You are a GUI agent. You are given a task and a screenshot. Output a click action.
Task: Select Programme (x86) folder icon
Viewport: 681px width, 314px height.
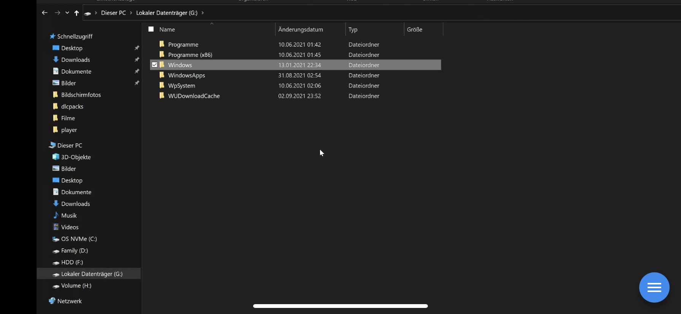(x=162, y=54)
